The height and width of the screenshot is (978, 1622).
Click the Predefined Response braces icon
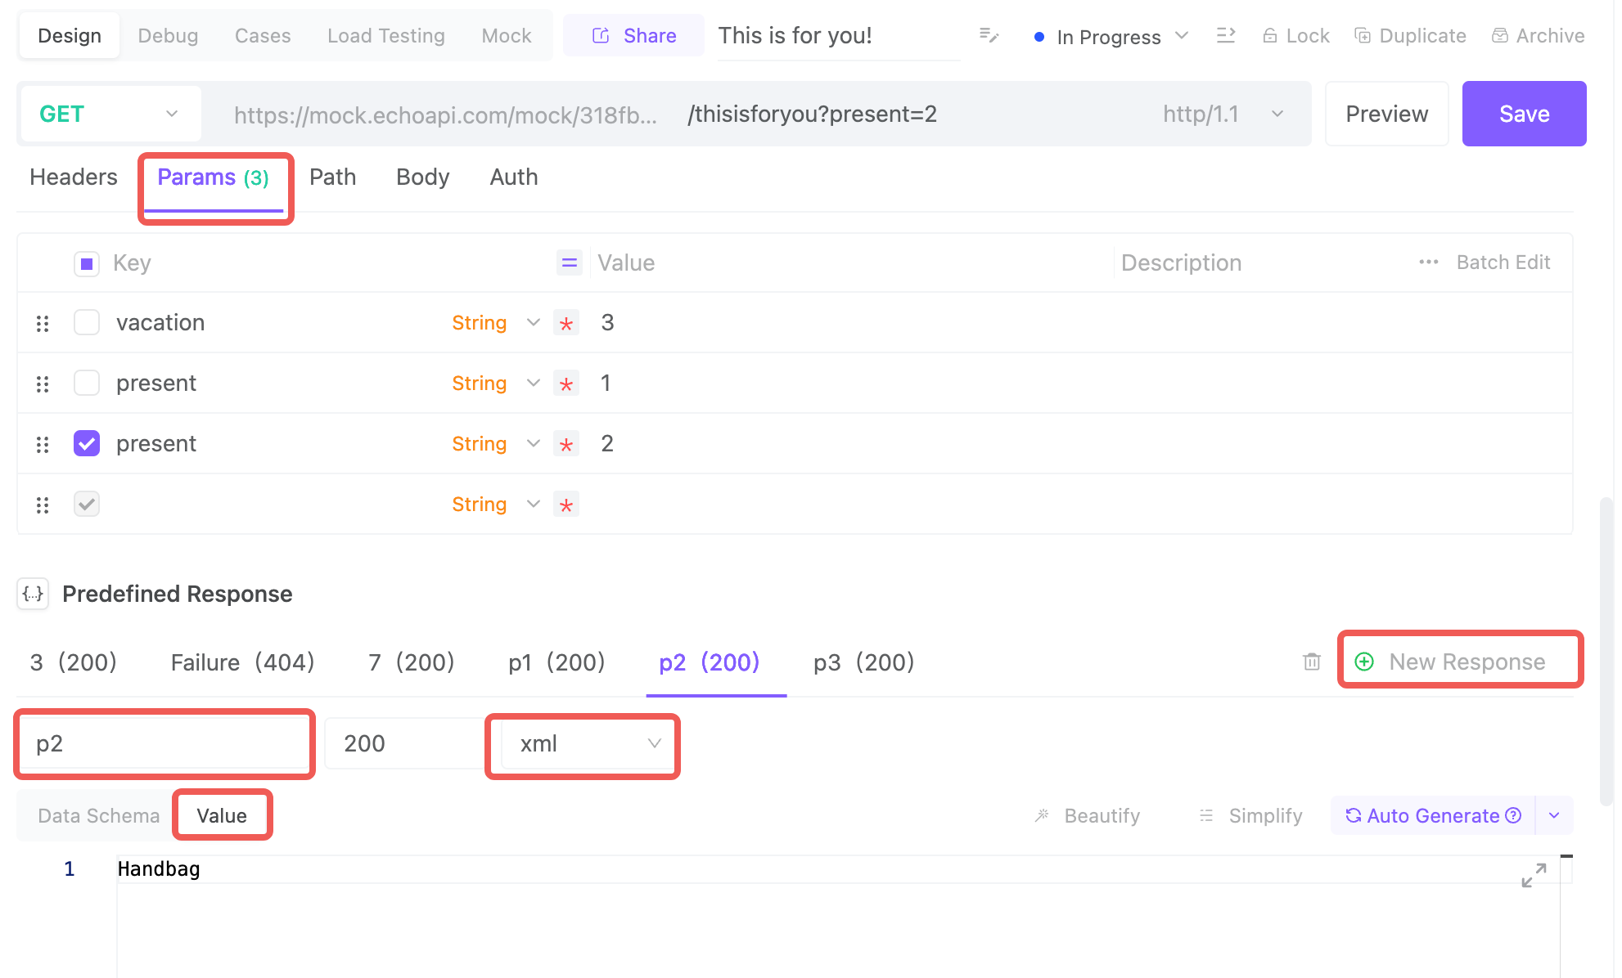click(x=33, y=594)
